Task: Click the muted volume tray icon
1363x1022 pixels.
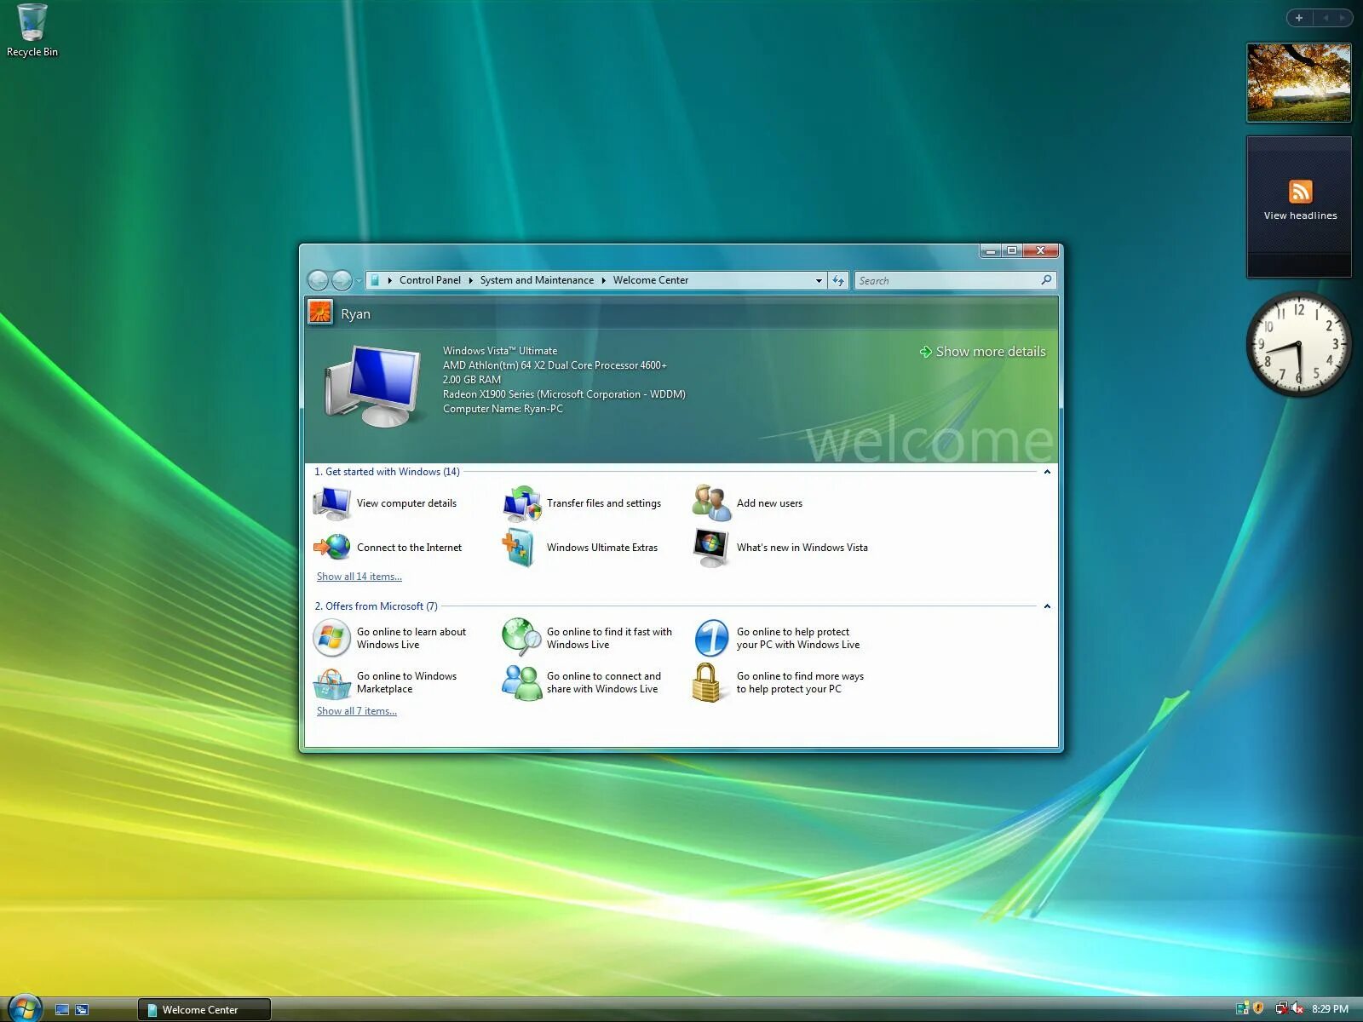Action: coord(1297,1008)
